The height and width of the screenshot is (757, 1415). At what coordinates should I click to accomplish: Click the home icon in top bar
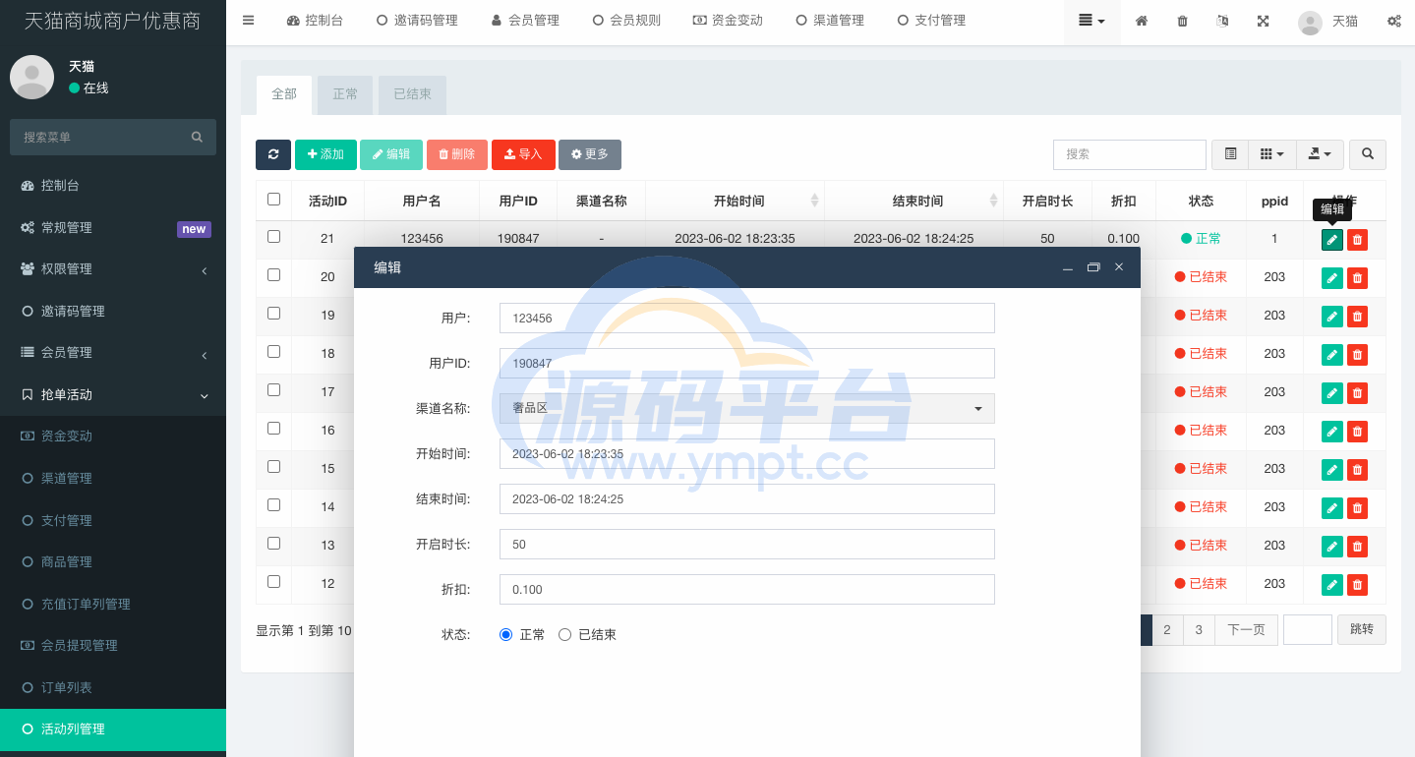pyautogui.click(x=1142, y=21)
